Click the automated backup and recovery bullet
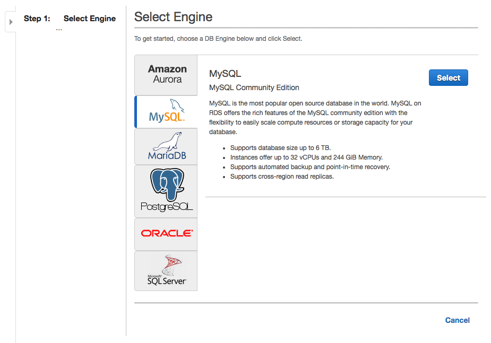This screenshot has height=343, width=491. (310, 167)
